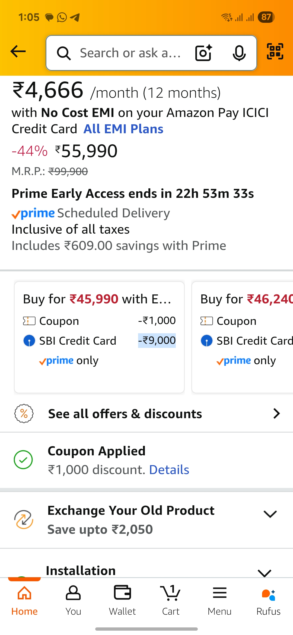Tap the percent offers badge icon
Viewport: 293px width, 635px height.
[x=24, y=414]
